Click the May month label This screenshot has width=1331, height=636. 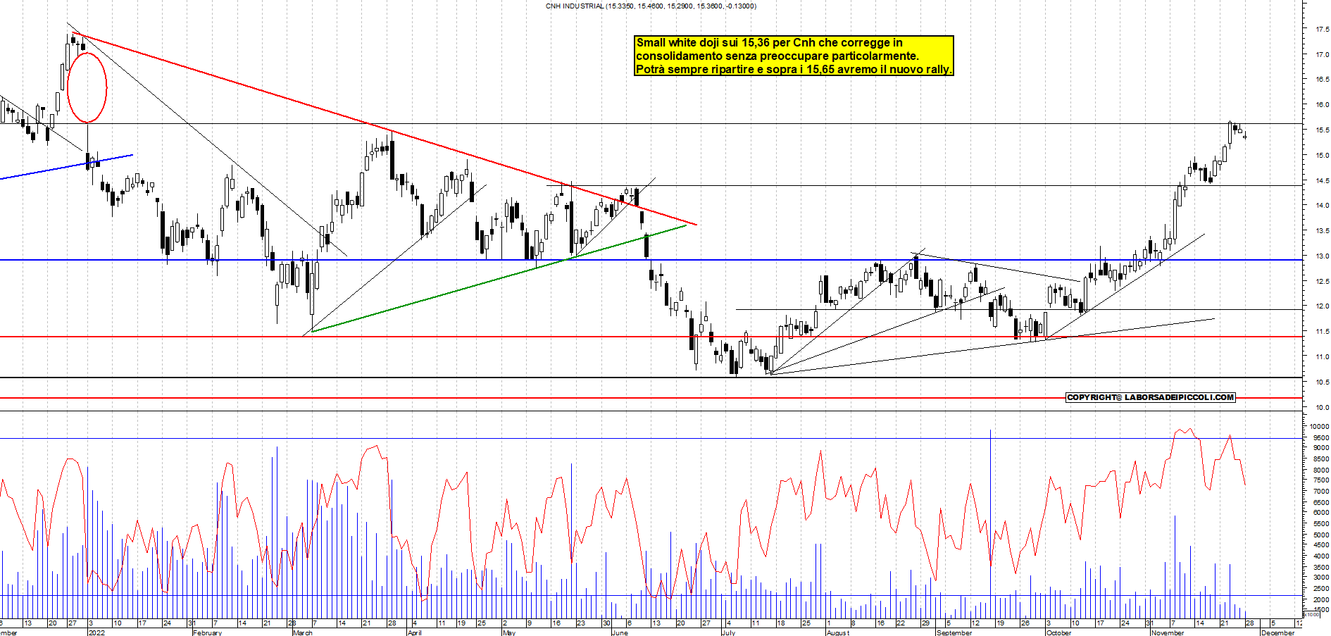point(509,632)
